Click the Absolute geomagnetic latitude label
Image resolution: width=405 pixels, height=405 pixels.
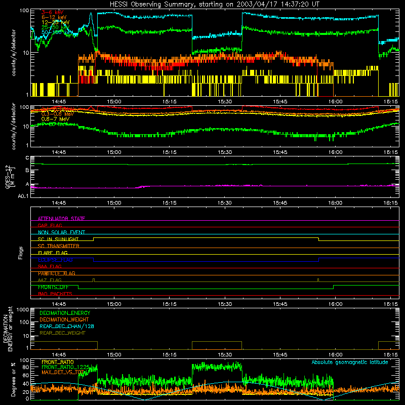pos(350,362)
